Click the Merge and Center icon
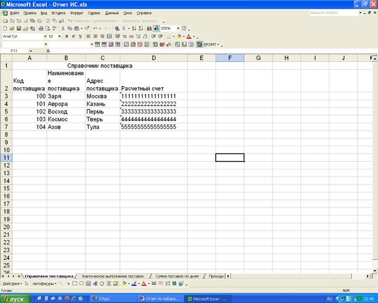This screenshot has width=378, height=303. [109, 36]
